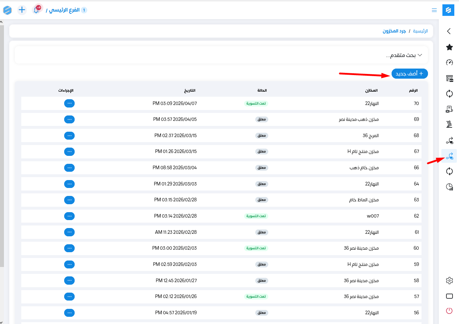Open the invoice with money sidebar icon
The height and width of the screenshot is (324, 459).
point(449,109)
